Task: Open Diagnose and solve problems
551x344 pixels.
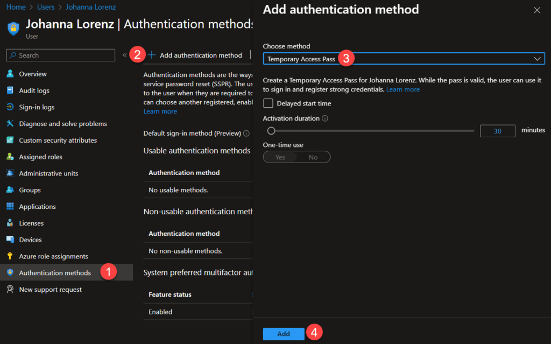Action: tap(63, 123)
